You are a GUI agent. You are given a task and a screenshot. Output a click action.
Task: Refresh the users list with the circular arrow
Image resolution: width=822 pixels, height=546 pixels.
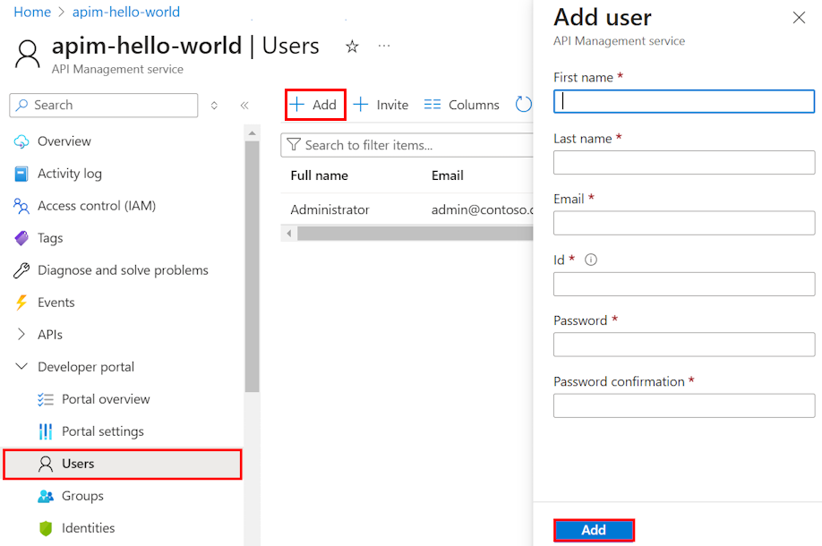(524, 104)
